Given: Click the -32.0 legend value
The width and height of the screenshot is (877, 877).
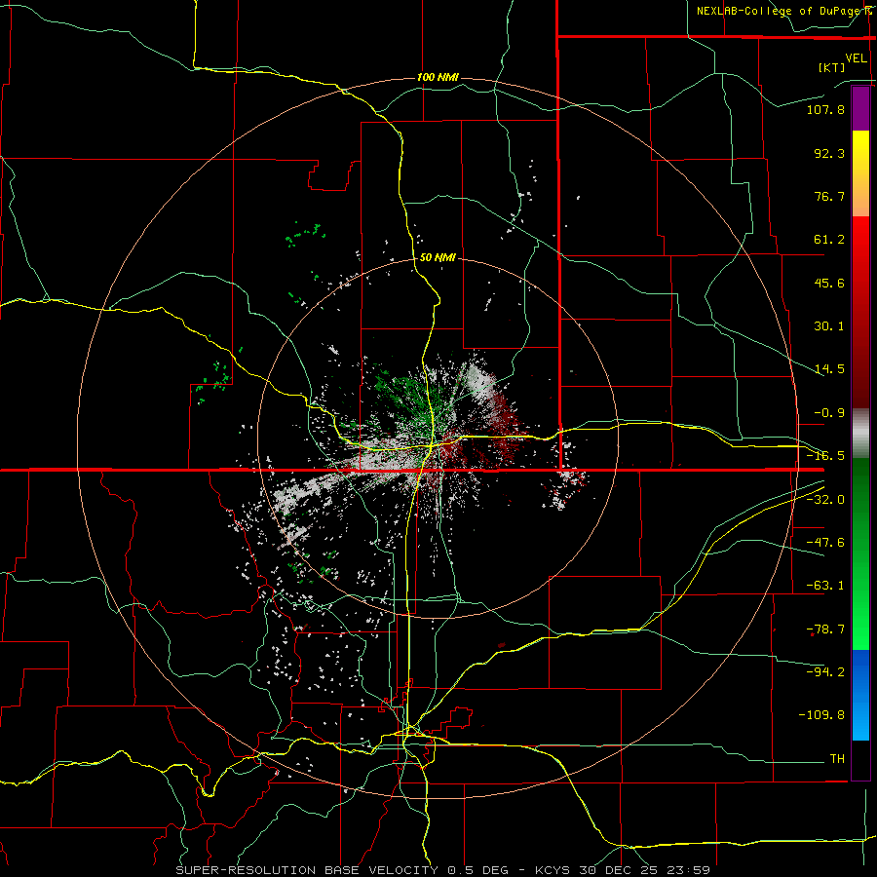Looking at the screenshot, I should click(x=825, y=500).
